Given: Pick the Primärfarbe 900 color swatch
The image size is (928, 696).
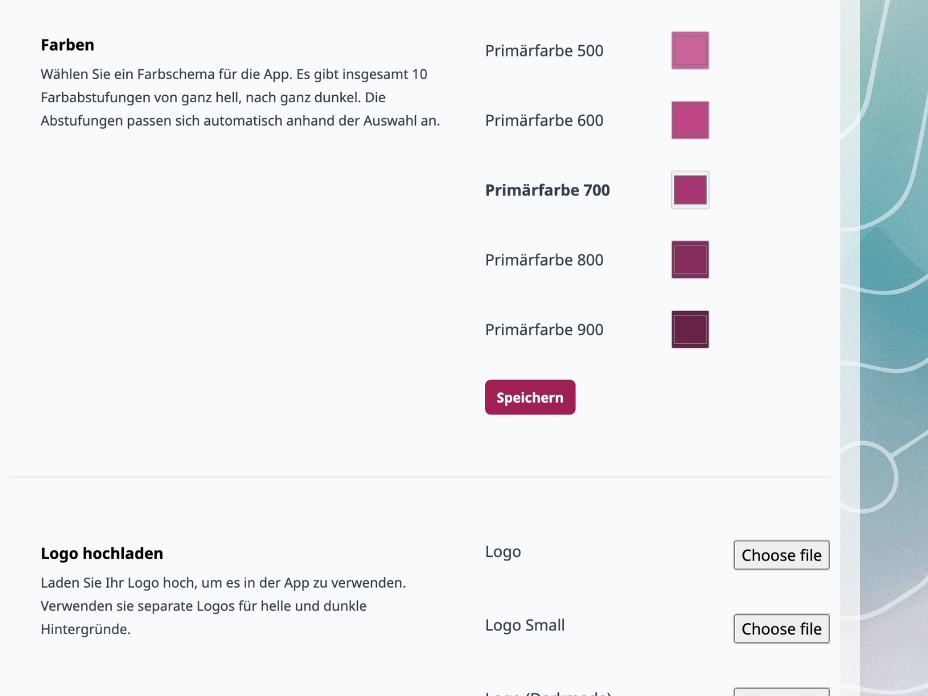Looking at the screenshot, I should tap(690, 329).
